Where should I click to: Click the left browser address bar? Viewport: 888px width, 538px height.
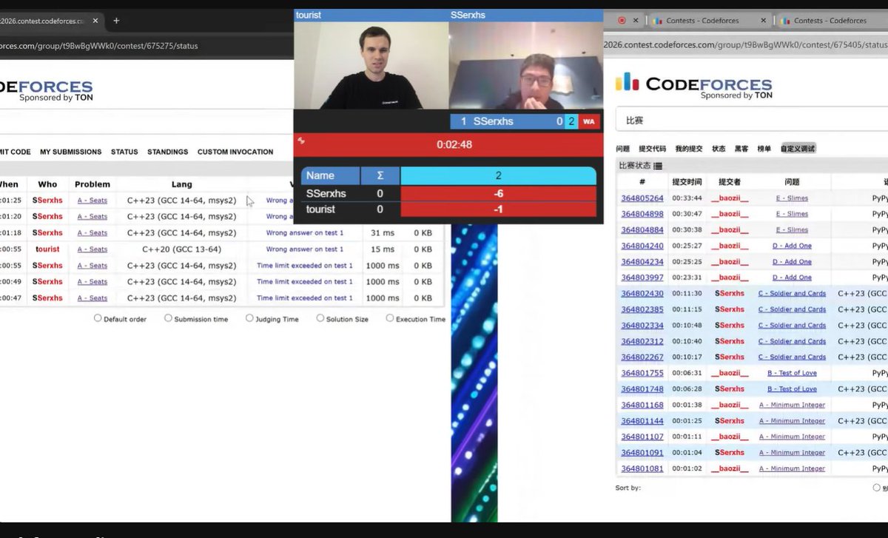[148, 46]
